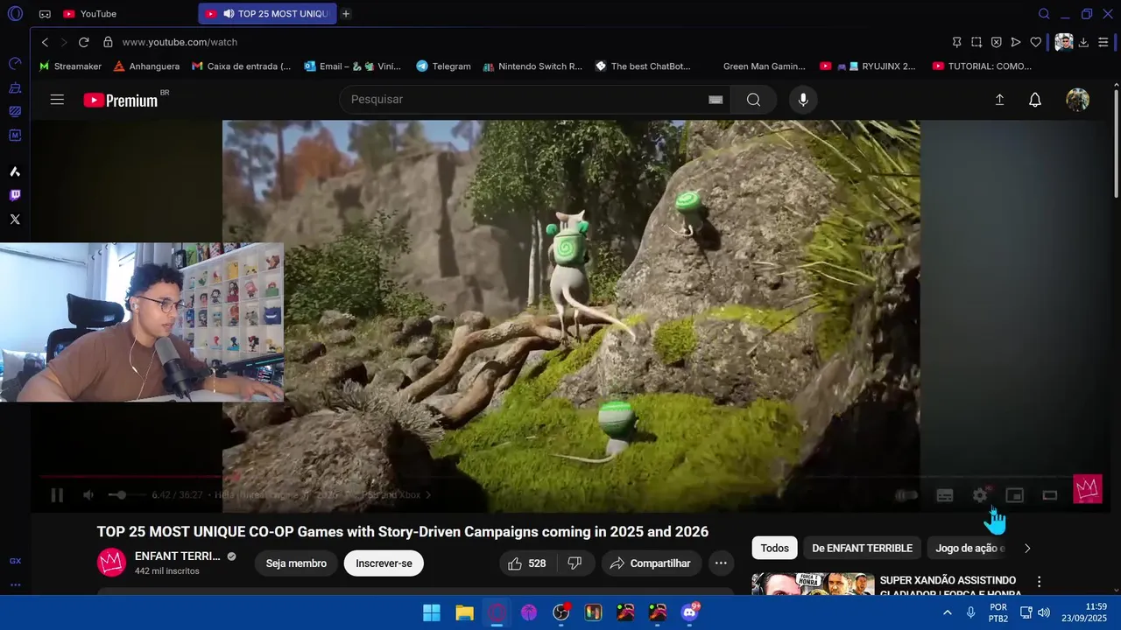Image resolution: width=1121 pixels, height=630 pixels.
Task: Select the TOP 25 MOST UNIQUE tab
Action: [267, 14]
